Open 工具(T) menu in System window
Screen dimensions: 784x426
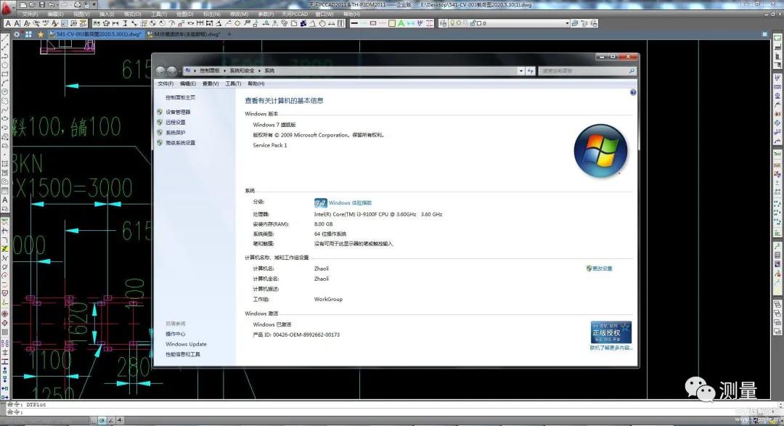(x=233, y=83)
